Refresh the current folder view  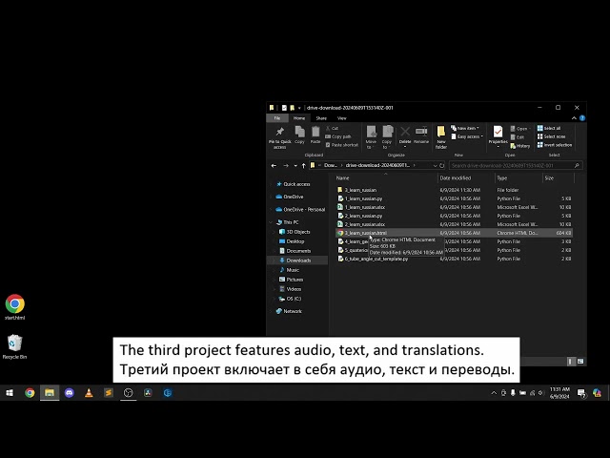(442, 165)
